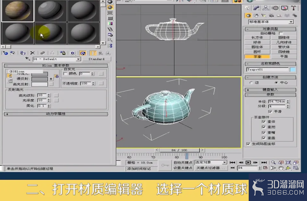This screenshot has width=307, height=201.
Task: Open Material Effects Channel button
Action: (x=72, y=53)
